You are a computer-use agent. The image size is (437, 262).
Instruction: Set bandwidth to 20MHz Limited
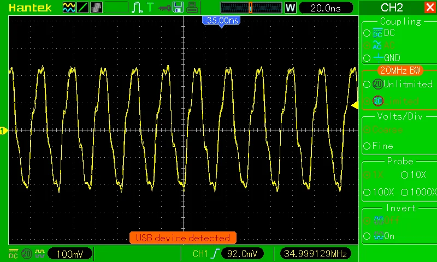[391, 101]
